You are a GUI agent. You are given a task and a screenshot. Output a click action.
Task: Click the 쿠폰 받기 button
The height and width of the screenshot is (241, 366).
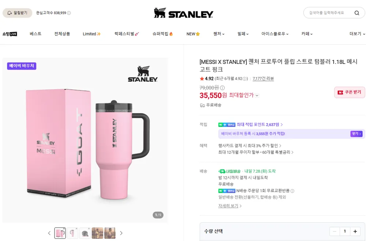(350, 92)
